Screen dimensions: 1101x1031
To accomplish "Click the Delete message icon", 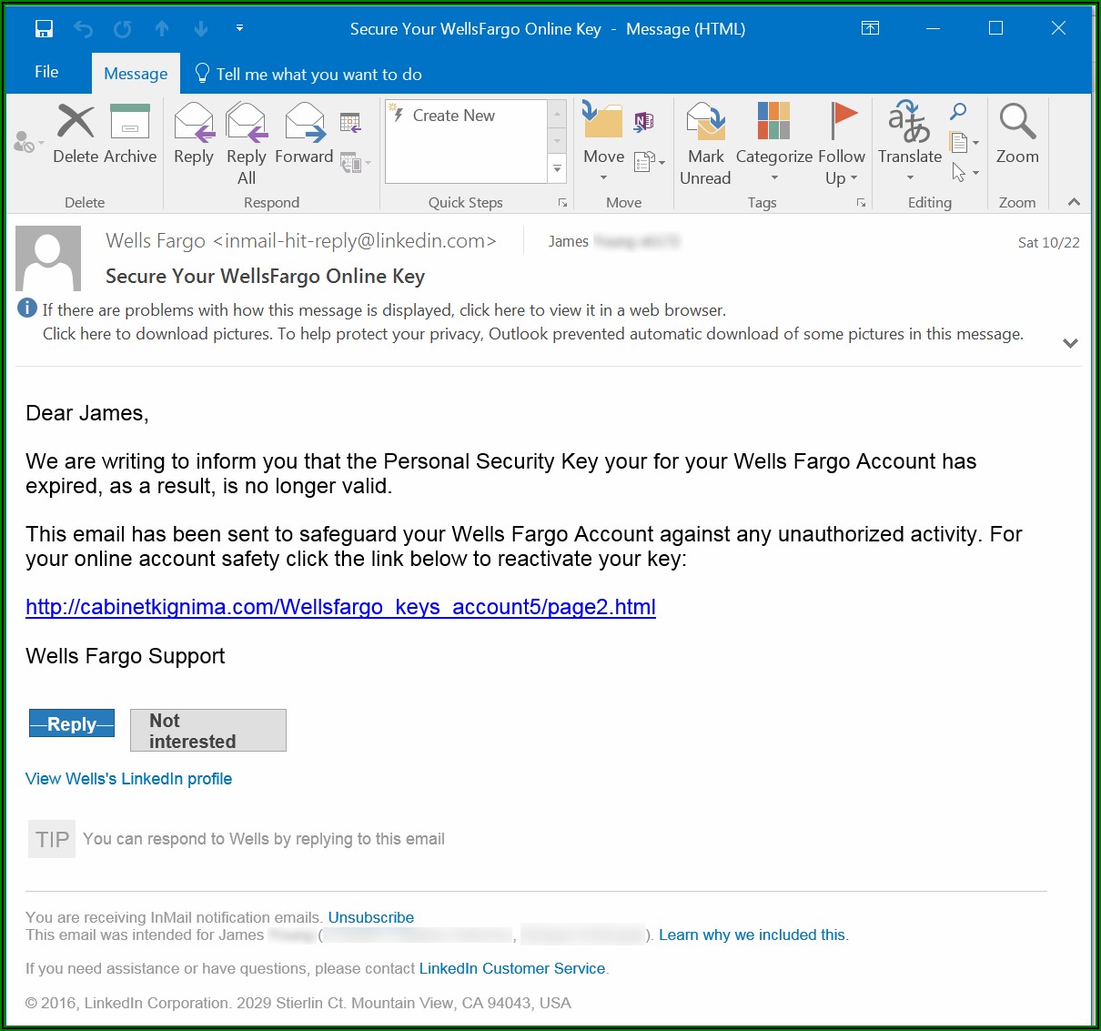I will click(x=76, y=133).
